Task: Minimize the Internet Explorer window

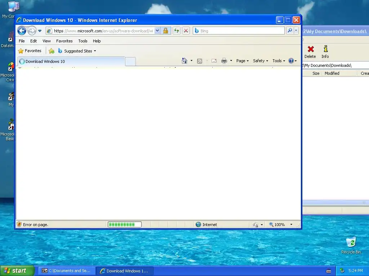Action: (279, 20)
